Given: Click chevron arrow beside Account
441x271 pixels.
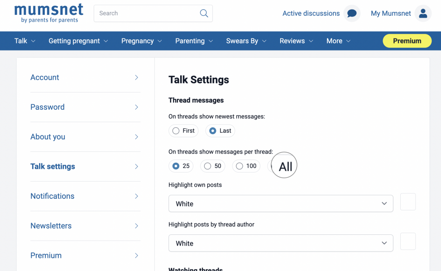Looking at the screenshot, I should click(x=136, y=78).
